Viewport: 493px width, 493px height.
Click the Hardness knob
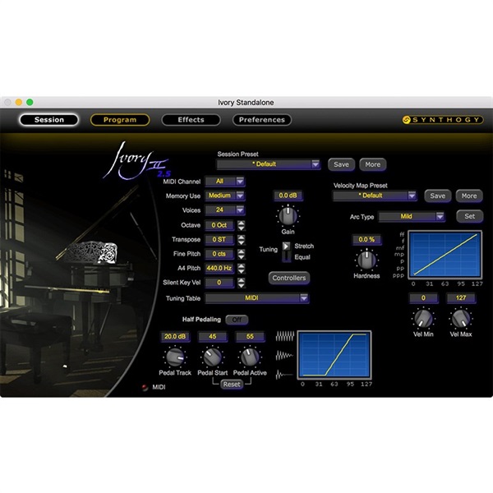(x=366, y=260)
